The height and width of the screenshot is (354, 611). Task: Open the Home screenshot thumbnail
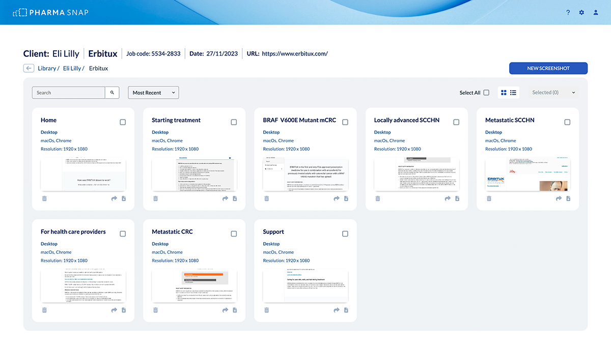coord(84,174)
